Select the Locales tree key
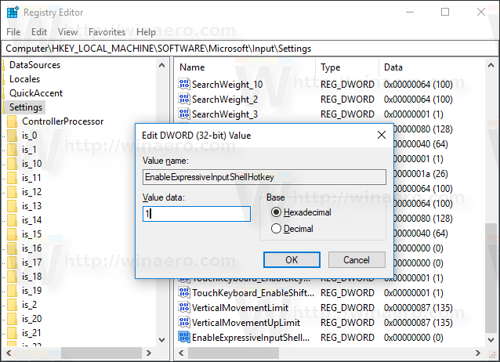 pyautogui.click(x=24, y=79)
